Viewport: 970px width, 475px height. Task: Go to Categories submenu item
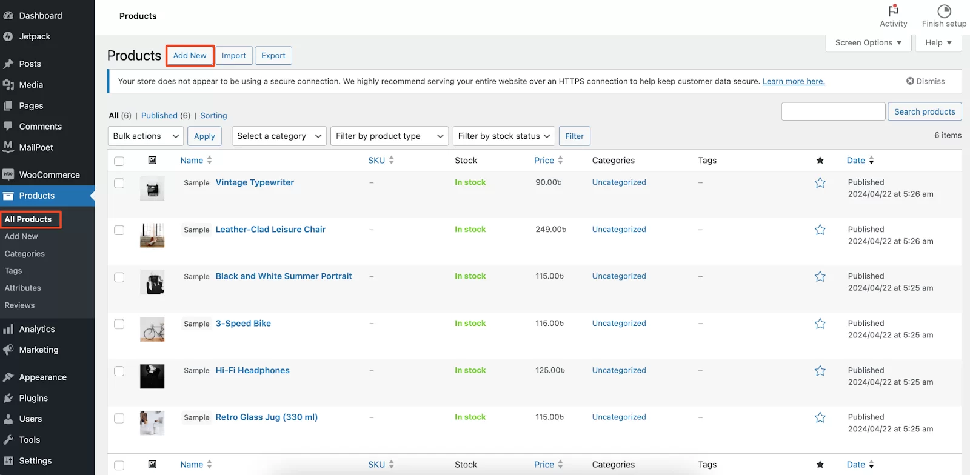coord(25,254)
